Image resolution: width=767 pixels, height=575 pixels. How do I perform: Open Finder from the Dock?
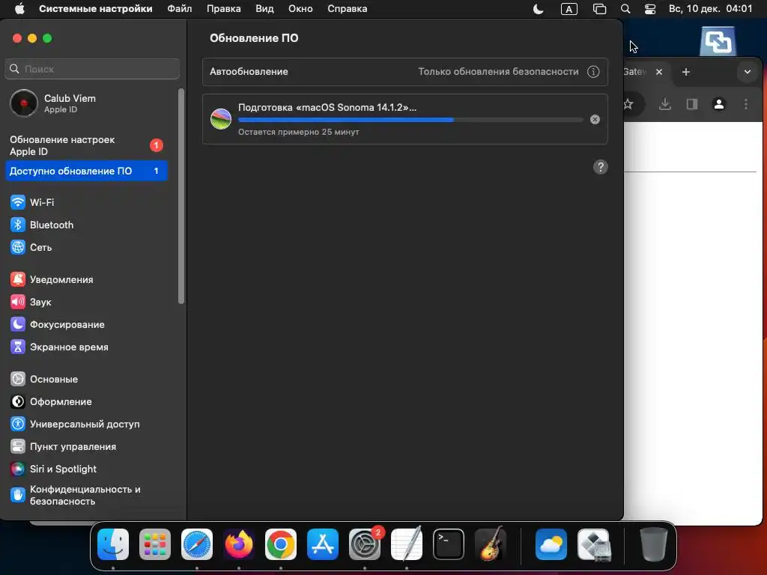coord(113,544)
